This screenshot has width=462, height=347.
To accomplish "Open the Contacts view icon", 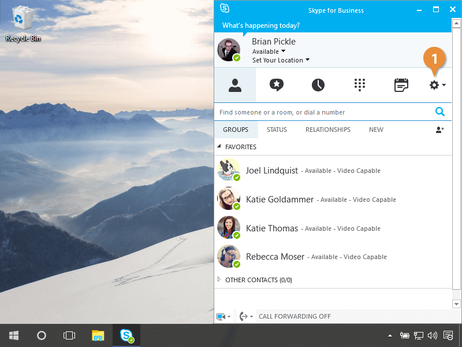I will (234, 85).
